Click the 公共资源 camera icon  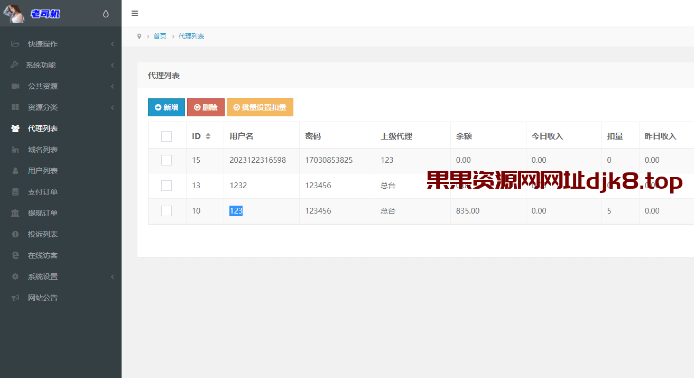[15, 86]
